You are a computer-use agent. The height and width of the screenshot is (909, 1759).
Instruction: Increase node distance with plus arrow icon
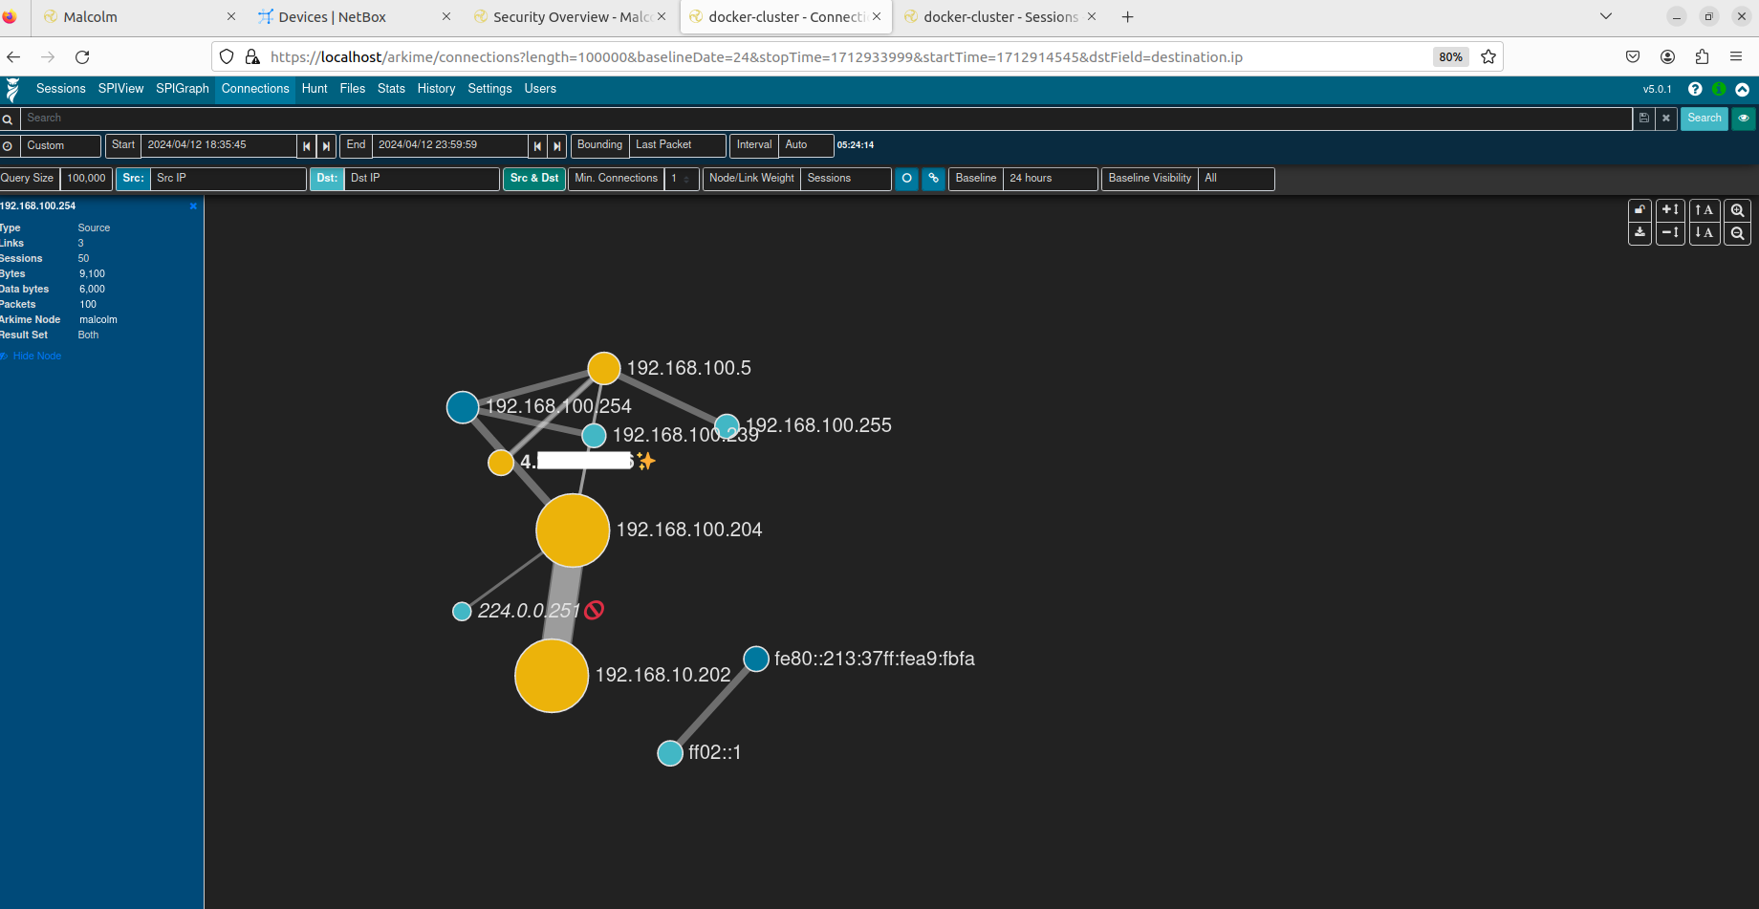1670,210
